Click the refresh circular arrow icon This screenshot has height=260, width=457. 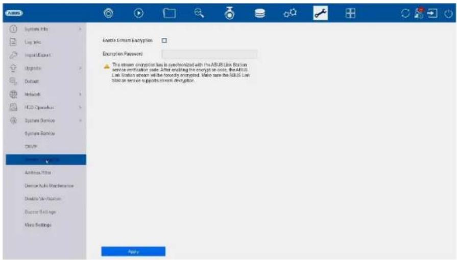(405, 13)
